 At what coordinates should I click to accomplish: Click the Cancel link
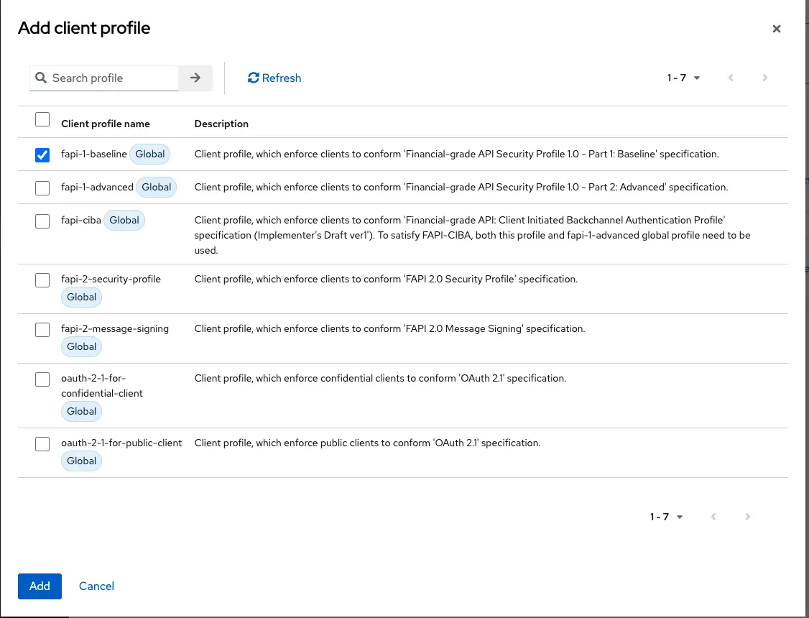coord(96,586)
